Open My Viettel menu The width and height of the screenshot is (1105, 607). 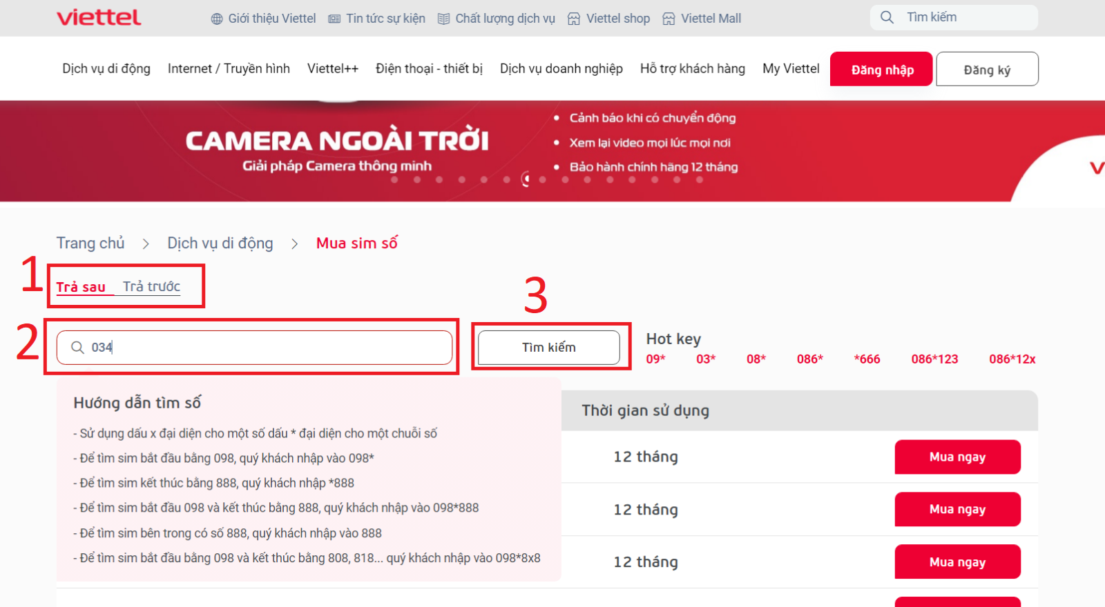coord(791,68)
